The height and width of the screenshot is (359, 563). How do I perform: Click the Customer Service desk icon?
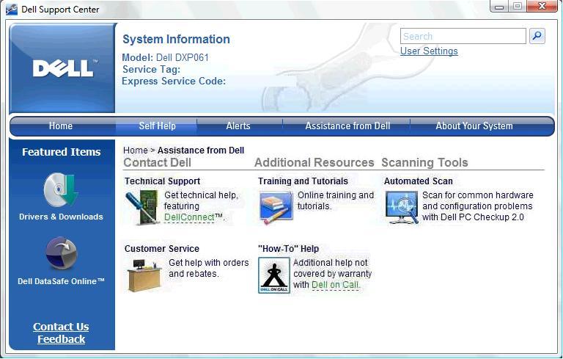[x=144, y=275]
